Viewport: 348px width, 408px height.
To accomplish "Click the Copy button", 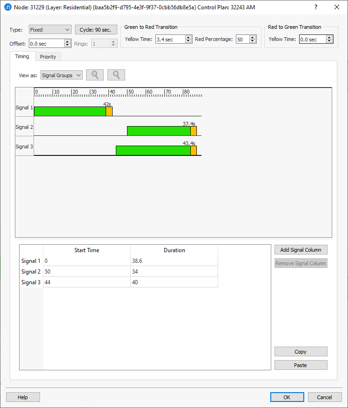I will [301, 352].
